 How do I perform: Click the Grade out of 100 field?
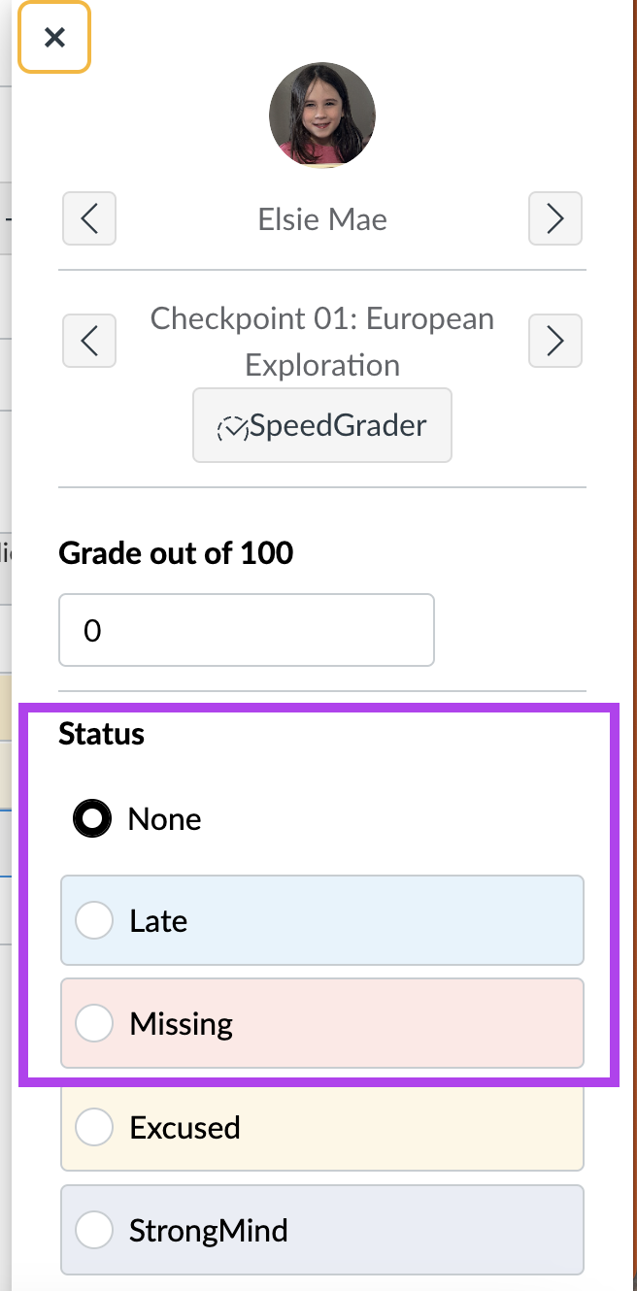coord(247,631)
